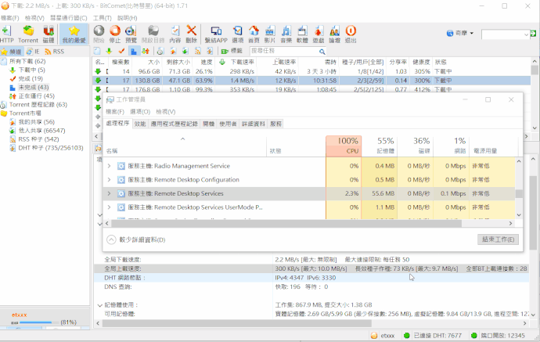Open Torrent 歷程記錄 (63) in sidebar

point(38,105)
